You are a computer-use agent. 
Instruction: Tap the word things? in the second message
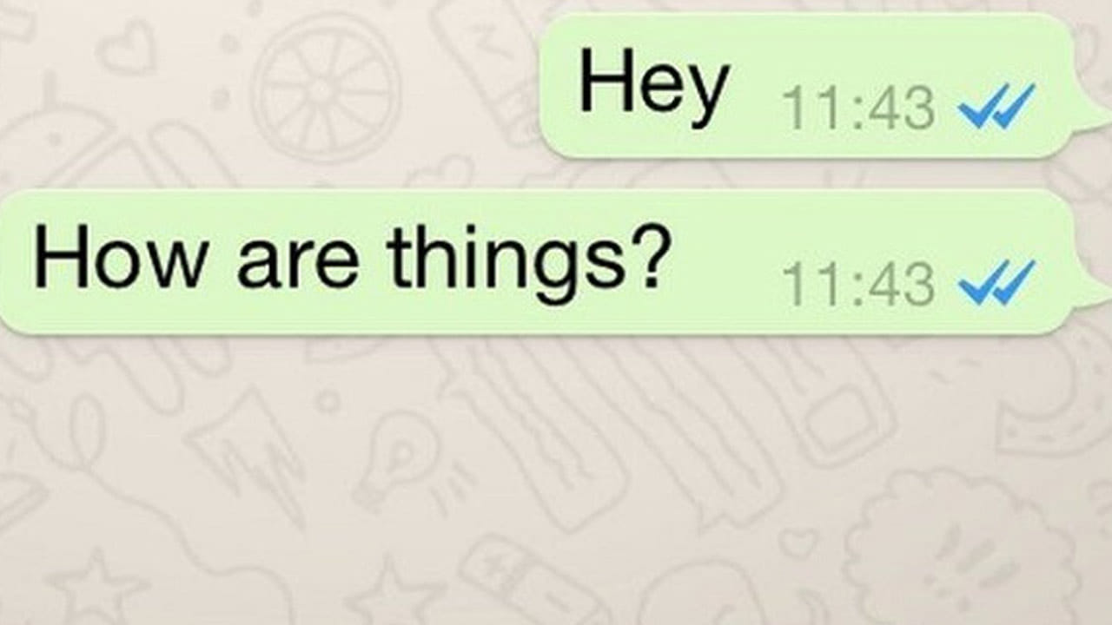(530, 262)
